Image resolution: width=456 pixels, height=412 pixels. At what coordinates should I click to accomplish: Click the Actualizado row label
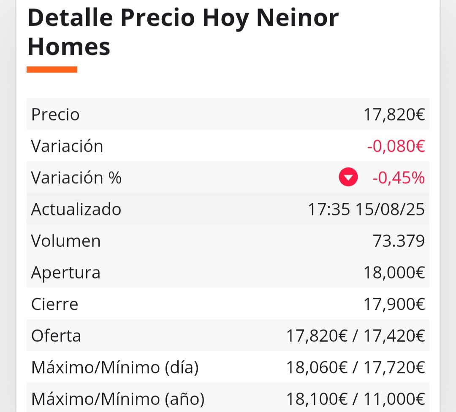pos(76,209)
